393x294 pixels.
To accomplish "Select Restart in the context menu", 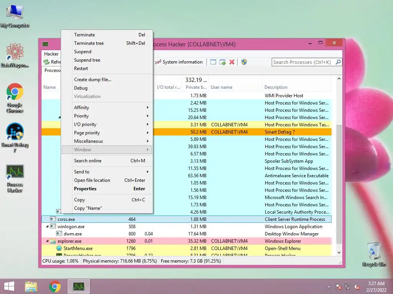I will point(107,69).
